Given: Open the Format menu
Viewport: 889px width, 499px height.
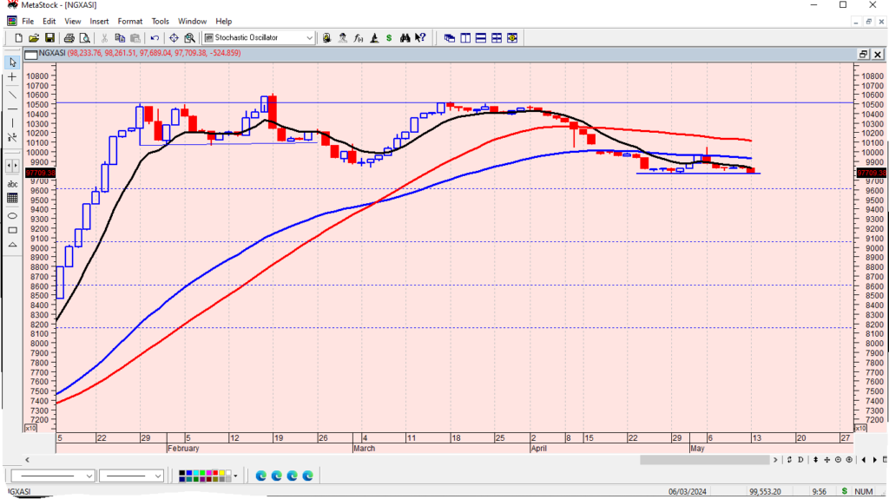Looking at the screenshot, I should pos(130,21).
